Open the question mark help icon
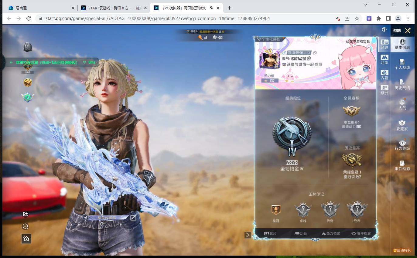 click(384, 30)
